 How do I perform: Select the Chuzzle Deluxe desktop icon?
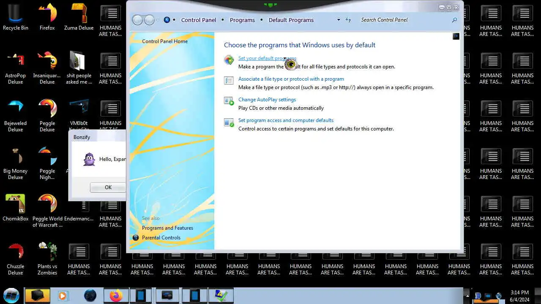[x=16, y=258]
